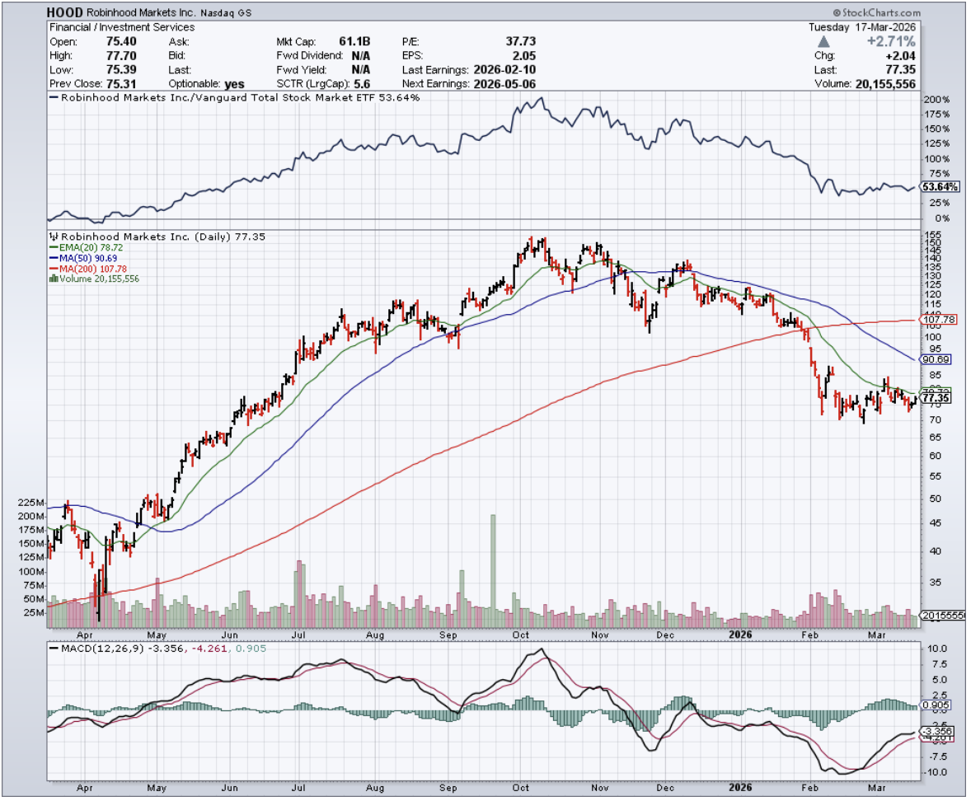971x801 pixels.
Task: Click the Robinhood/Vanguard ratio line legend
Action: (235, 97)
